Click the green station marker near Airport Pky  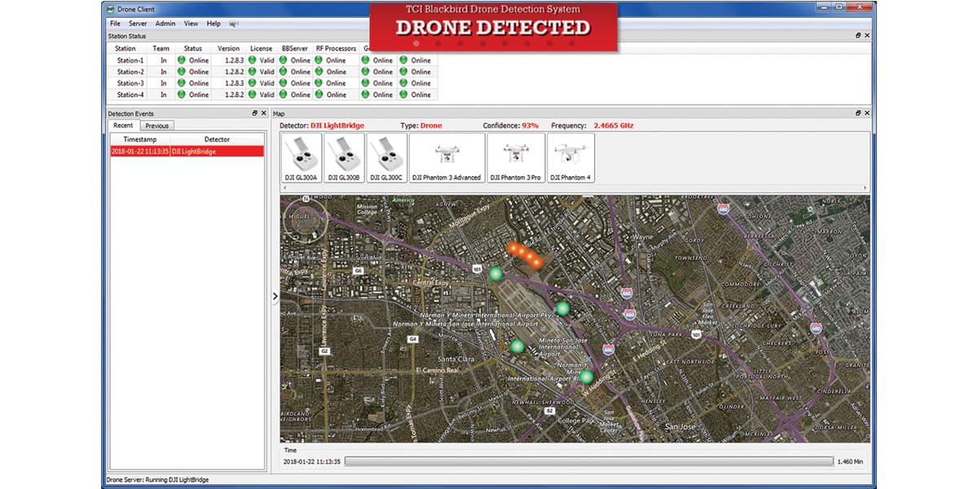click(562, 308)
